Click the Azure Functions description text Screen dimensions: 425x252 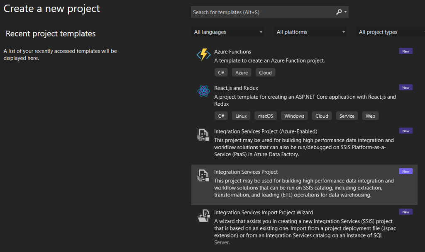click(269, 61)
